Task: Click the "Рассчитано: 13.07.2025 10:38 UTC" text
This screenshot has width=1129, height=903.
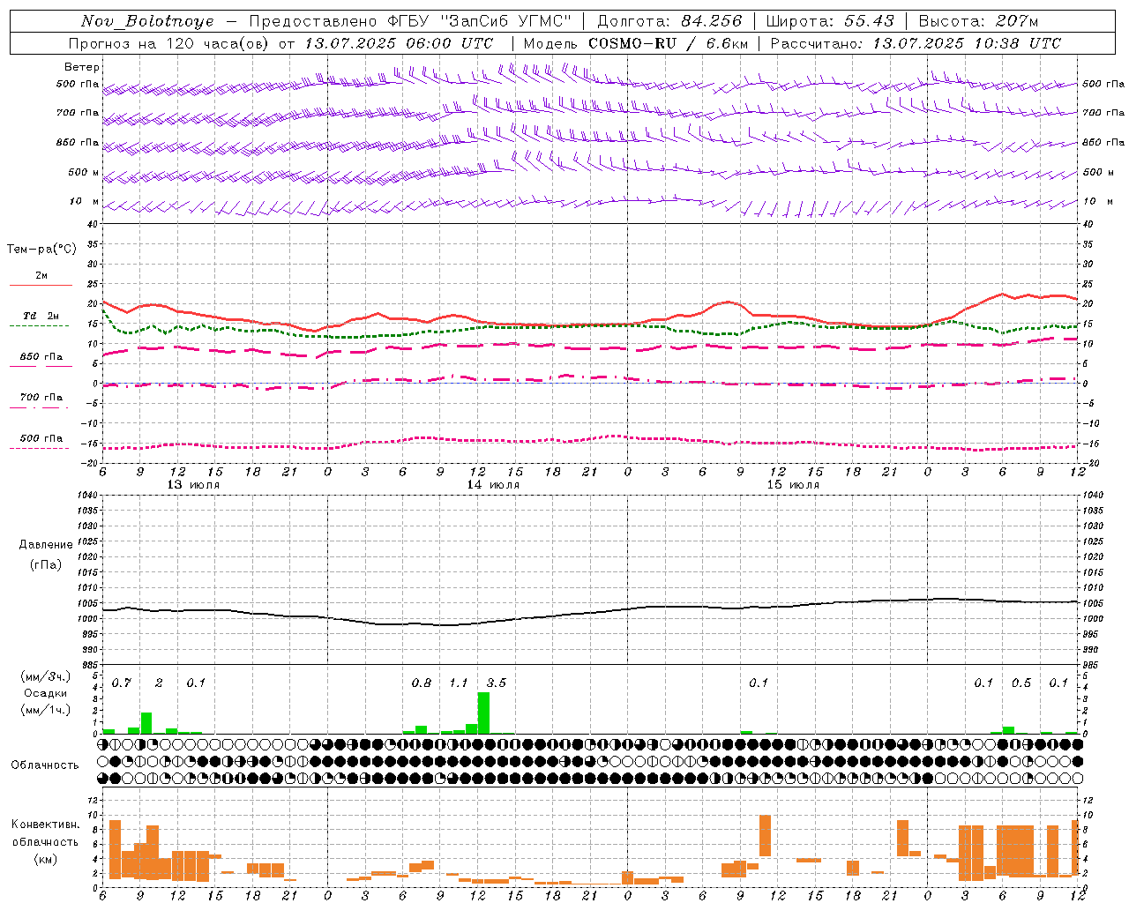Action: click(x=916, y=43)
